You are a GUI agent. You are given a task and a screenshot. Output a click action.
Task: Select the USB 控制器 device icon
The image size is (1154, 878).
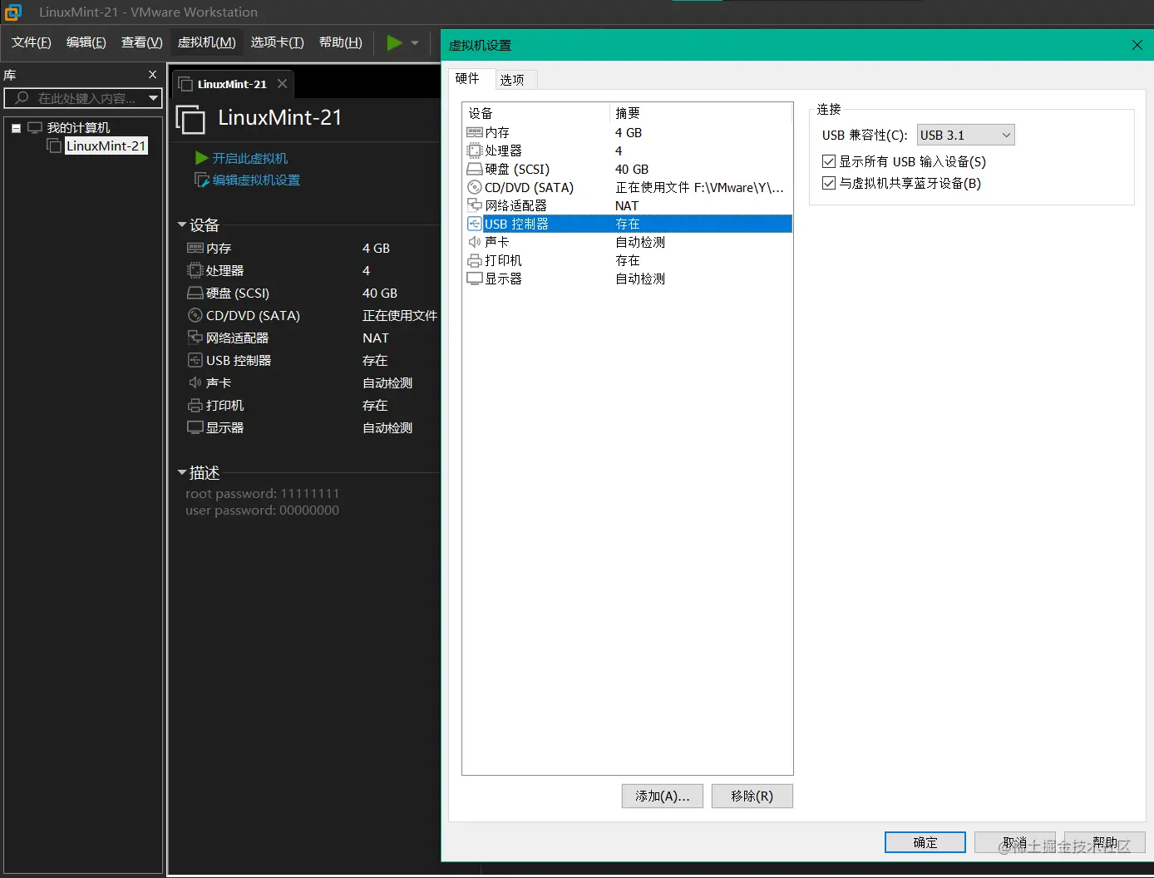tap(474, 223)
